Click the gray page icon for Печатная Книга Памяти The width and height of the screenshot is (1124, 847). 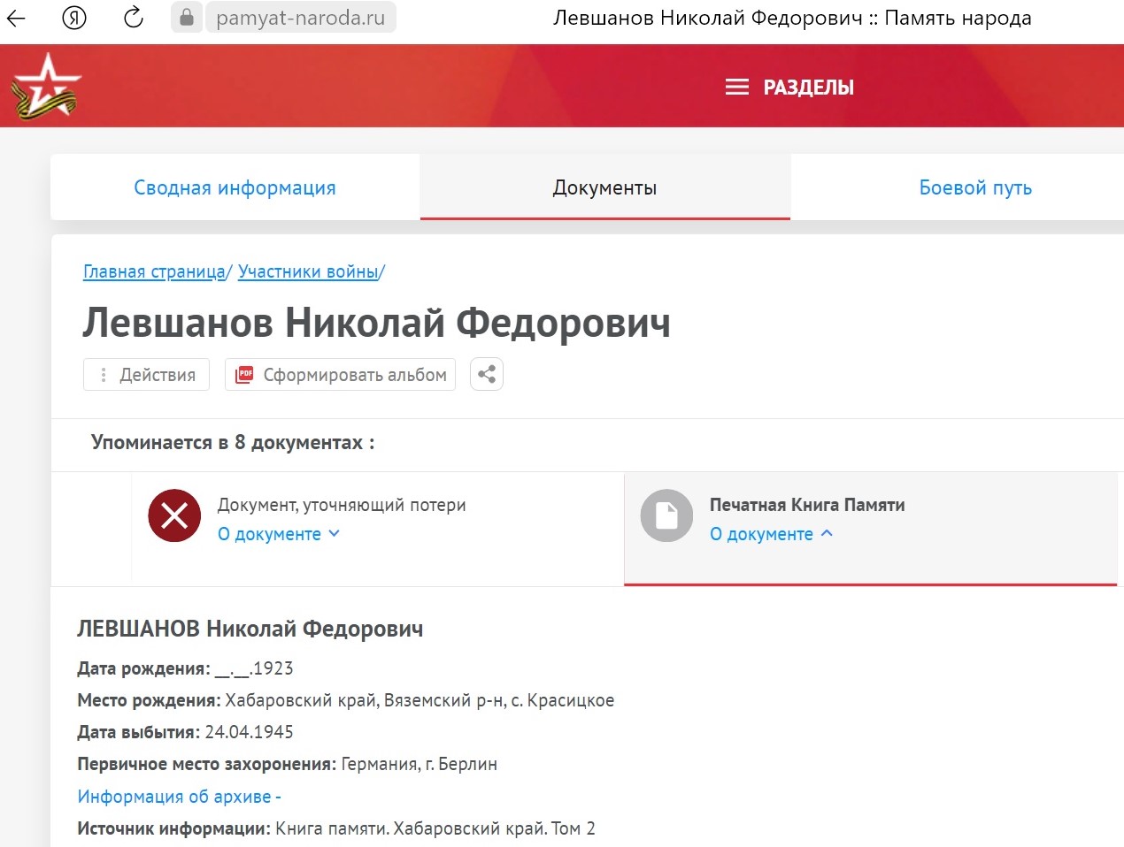tap(666, 515)
